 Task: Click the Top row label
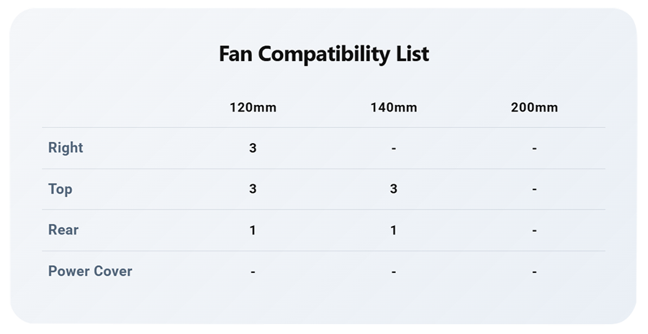click(60, 189)
